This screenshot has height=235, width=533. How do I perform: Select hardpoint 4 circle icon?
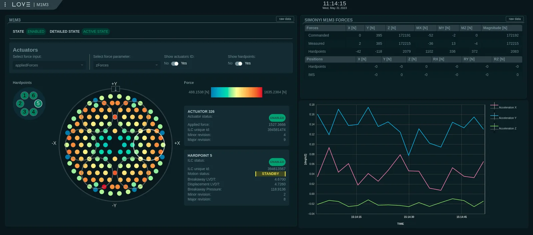(x=33, y=112)
